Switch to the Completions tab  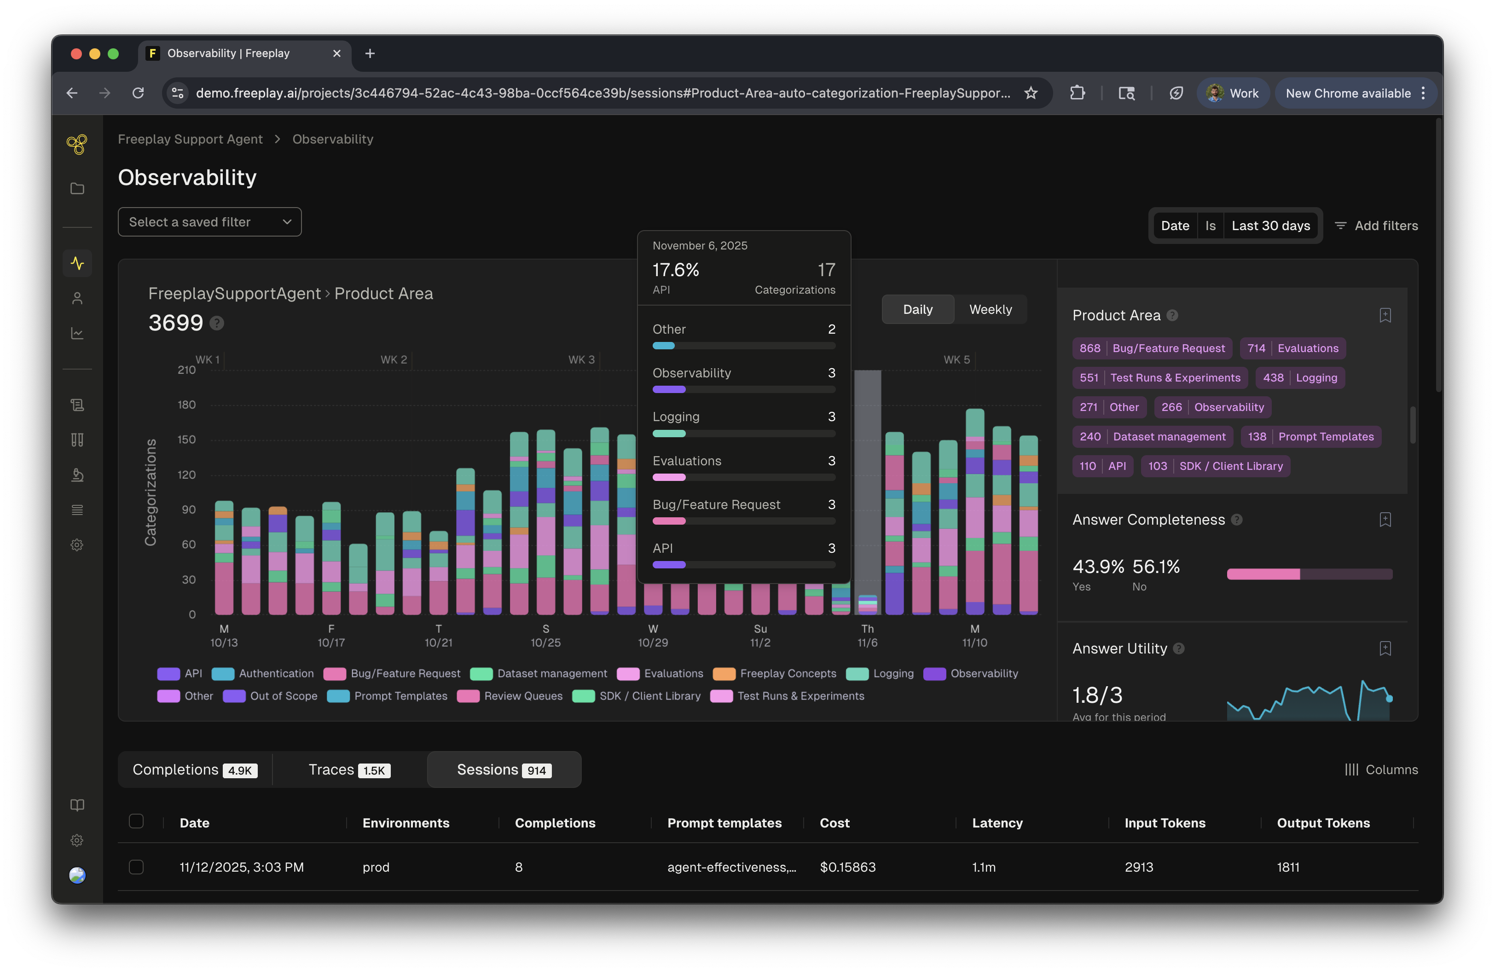195,770
